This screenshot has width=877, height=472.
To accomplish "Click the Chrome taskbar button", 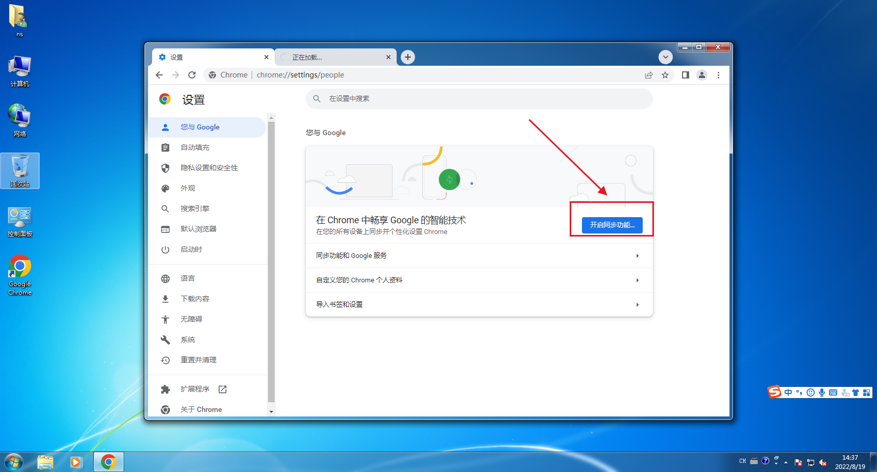I will coord(108,462).
